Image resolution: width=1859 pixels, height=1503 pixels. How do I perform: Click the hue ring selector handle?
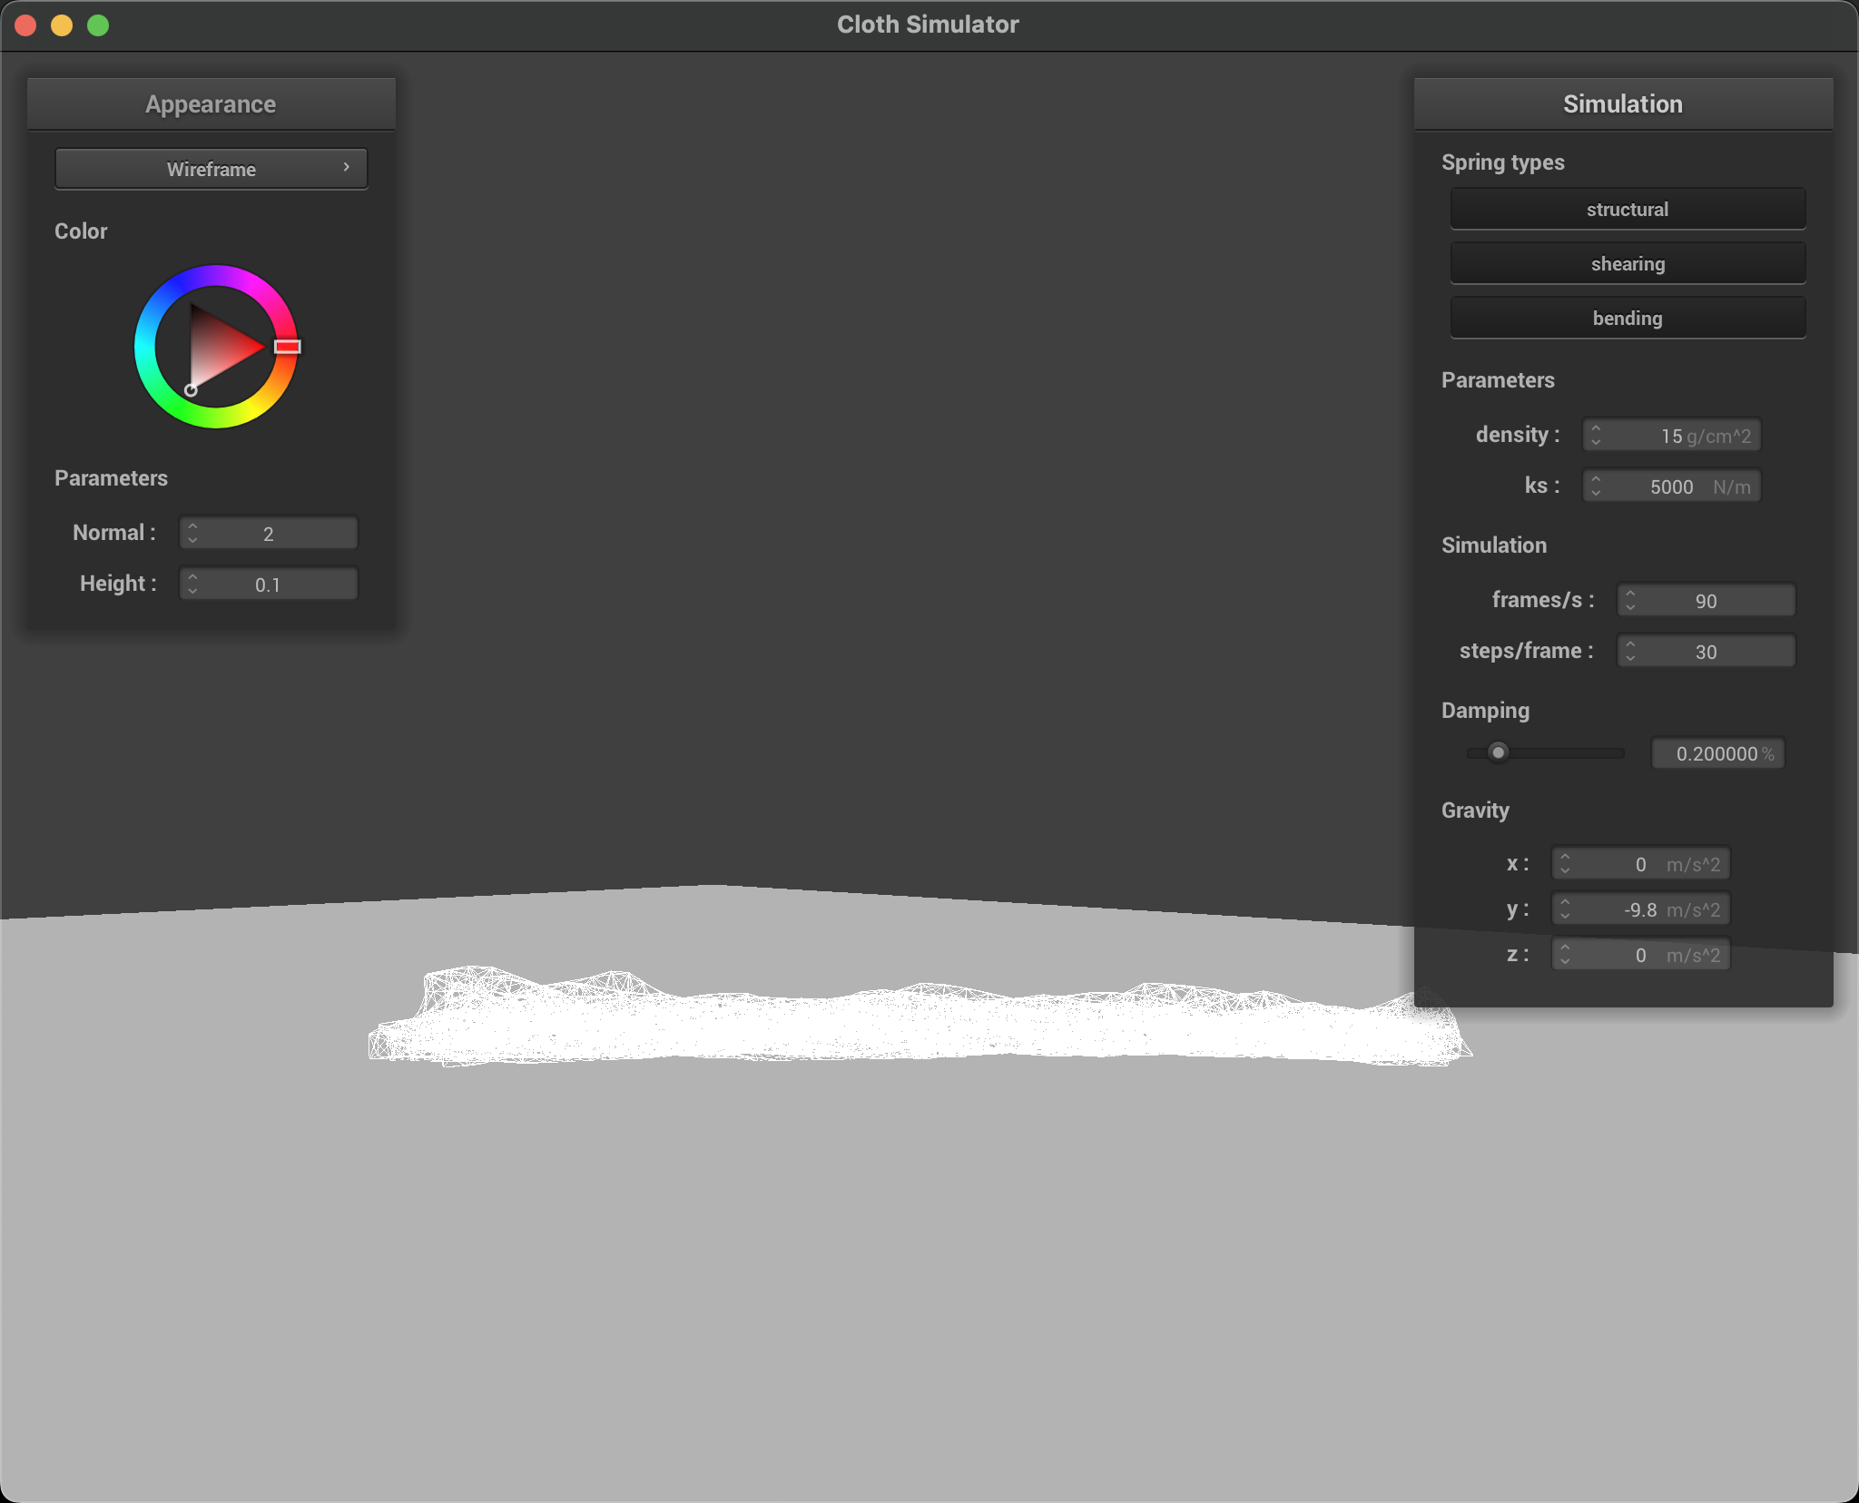coord(287,347)
